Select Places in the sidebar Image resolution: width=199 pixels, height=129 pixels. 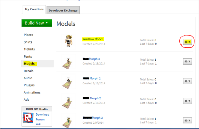[x=29, y=35]
